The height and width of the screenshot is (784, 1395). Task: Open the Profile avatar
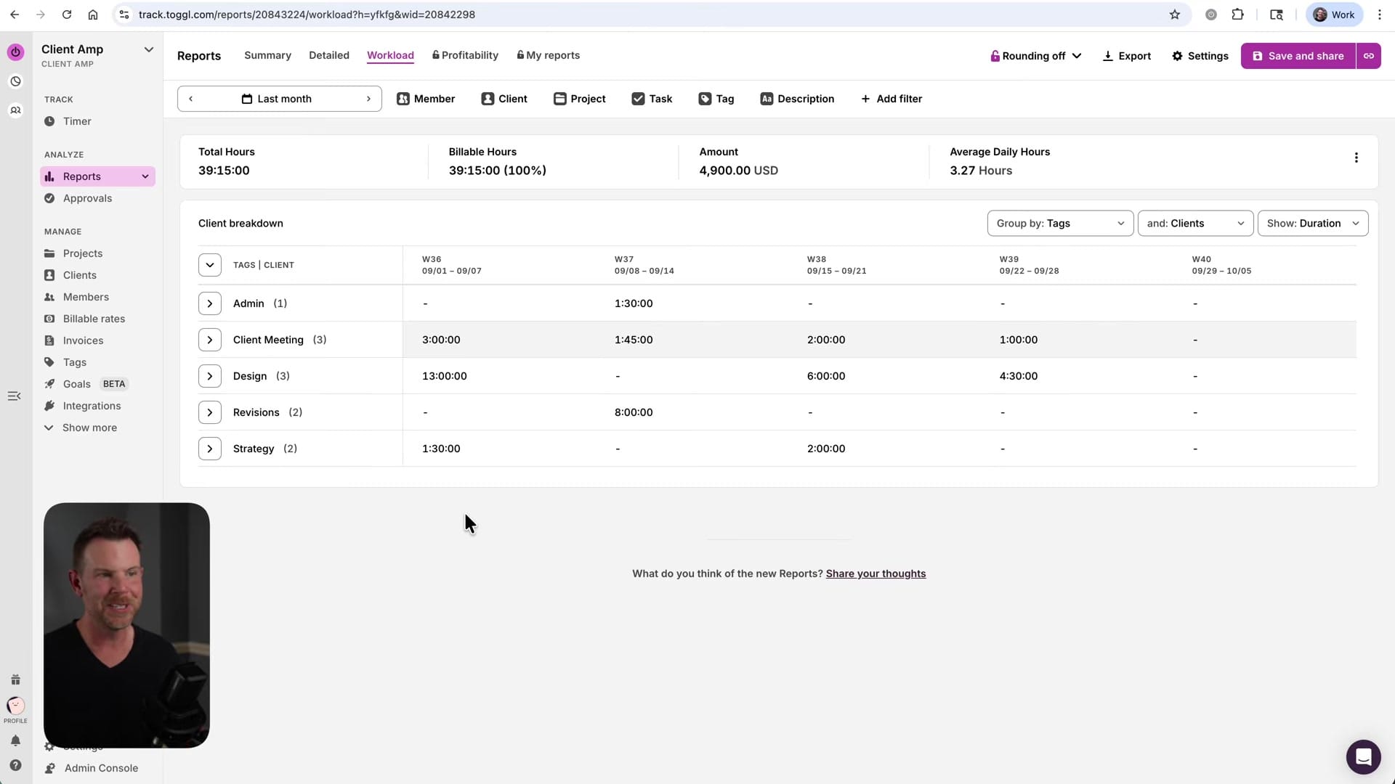point(15,706)
